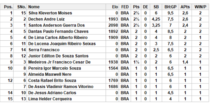Click Costa Rafael Brito Souza name
The height and width of the screenshot is (108, 215).
tap(52, 80)
